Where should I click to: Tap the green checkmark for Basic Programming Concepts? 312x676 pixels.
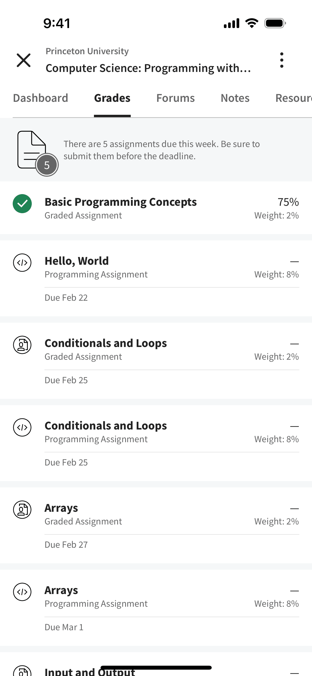(x=22, y=203)
